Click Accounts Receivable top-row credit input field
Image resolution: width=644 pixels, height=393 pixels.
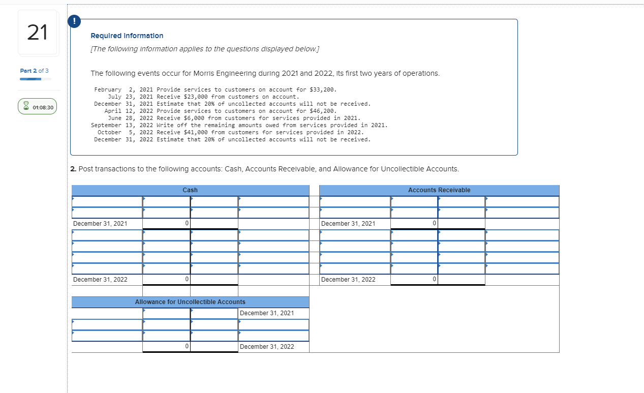click(x=462, y=201)
